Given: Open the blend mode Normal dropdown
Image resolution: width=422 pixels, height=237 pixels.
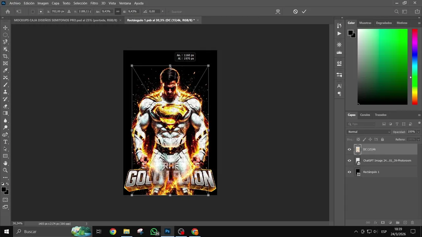Looking at the screenshot, I should [x=369, y=132].
